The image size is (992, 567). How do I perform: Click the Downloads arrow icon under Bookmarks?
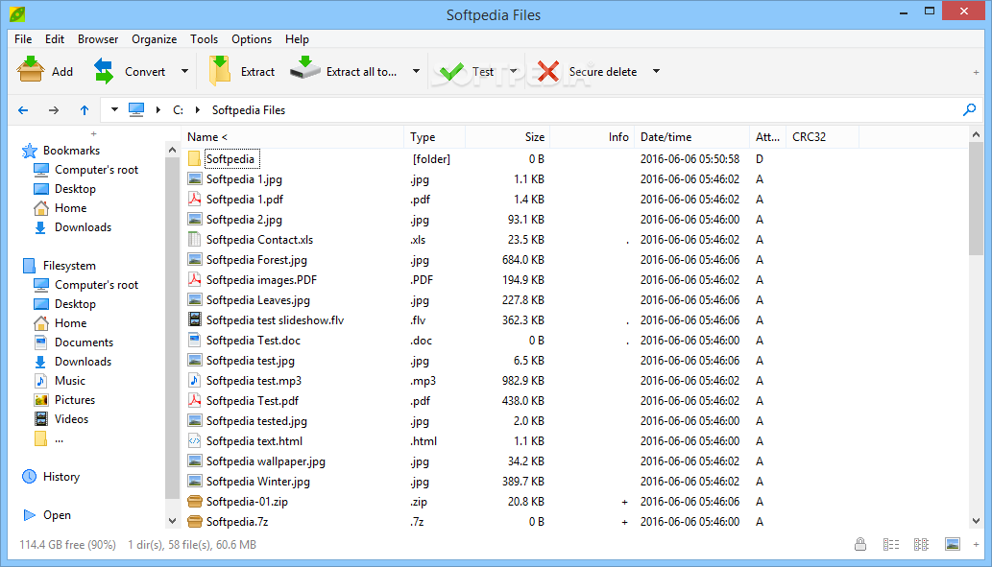(40, 227)
